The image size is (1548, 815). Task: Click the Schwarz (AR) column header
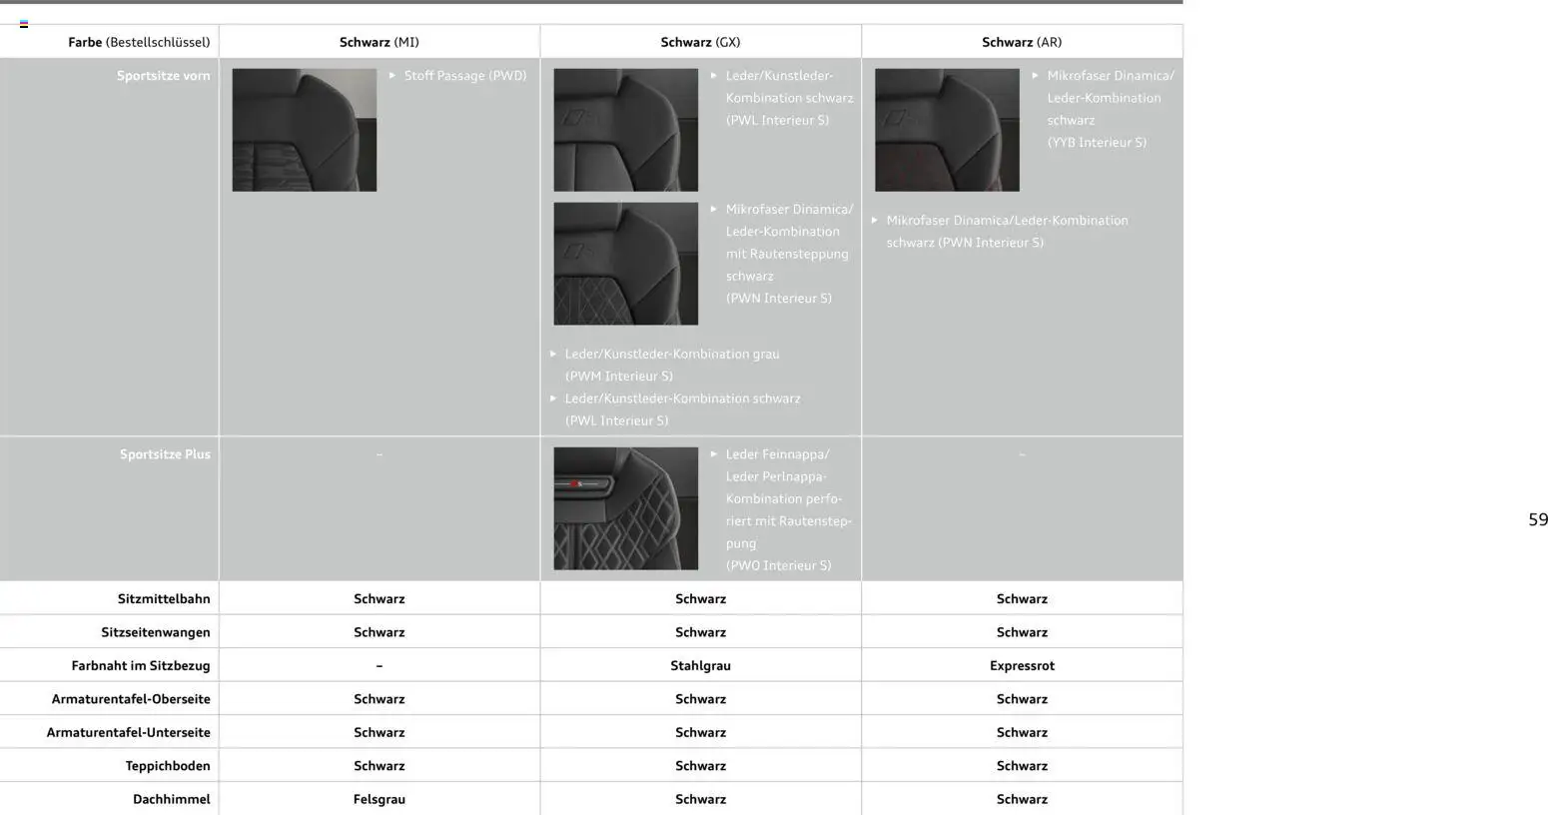[1022, 42]
